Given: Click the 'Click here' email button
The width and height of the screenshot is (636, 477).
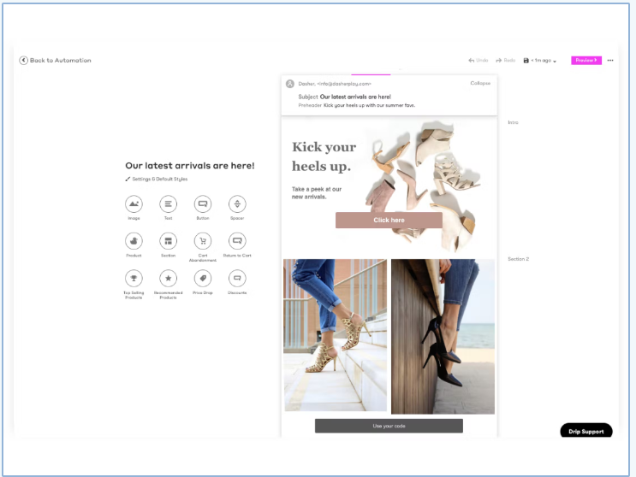Looking at the screenshot, I should (x=389, y=220).
